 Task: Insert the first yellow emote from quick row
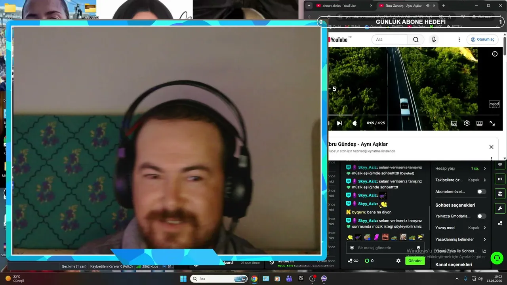350,237
